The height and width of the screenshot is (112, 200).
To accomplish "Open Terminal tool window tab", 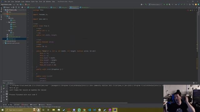I will (x=33, y=105).
